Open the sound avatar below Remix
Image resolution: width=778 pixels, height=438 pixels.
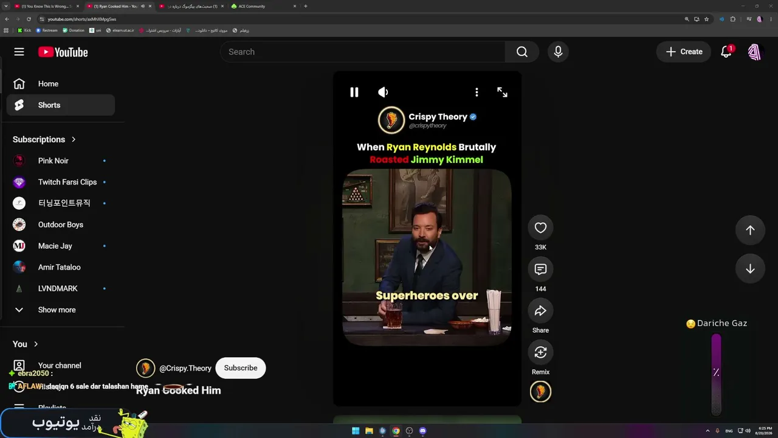(540, 392)
